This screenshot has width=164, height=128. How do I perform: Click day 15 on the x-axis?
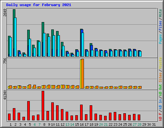pos(77,124)
